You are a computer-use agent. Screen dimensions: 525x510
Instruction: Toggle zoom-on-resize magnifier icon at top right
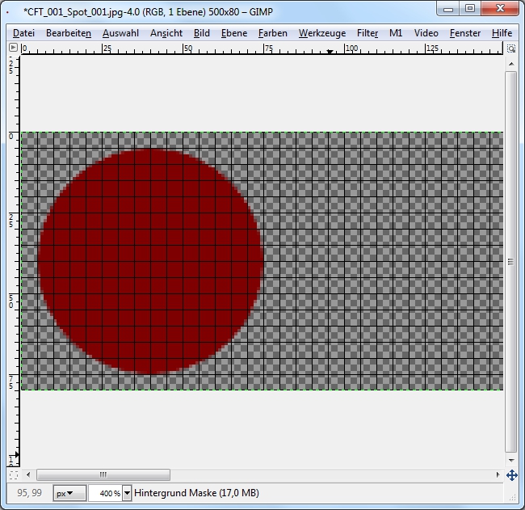[x=511, y=48]
